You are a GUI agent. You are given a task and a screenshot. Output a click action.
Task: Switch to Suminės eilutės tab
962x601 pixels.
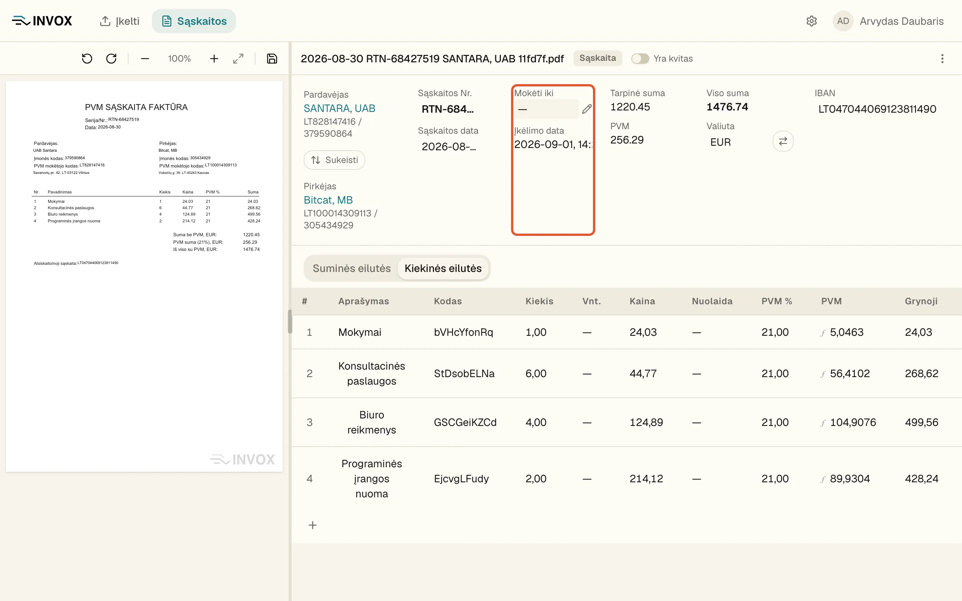pos(351,268)
